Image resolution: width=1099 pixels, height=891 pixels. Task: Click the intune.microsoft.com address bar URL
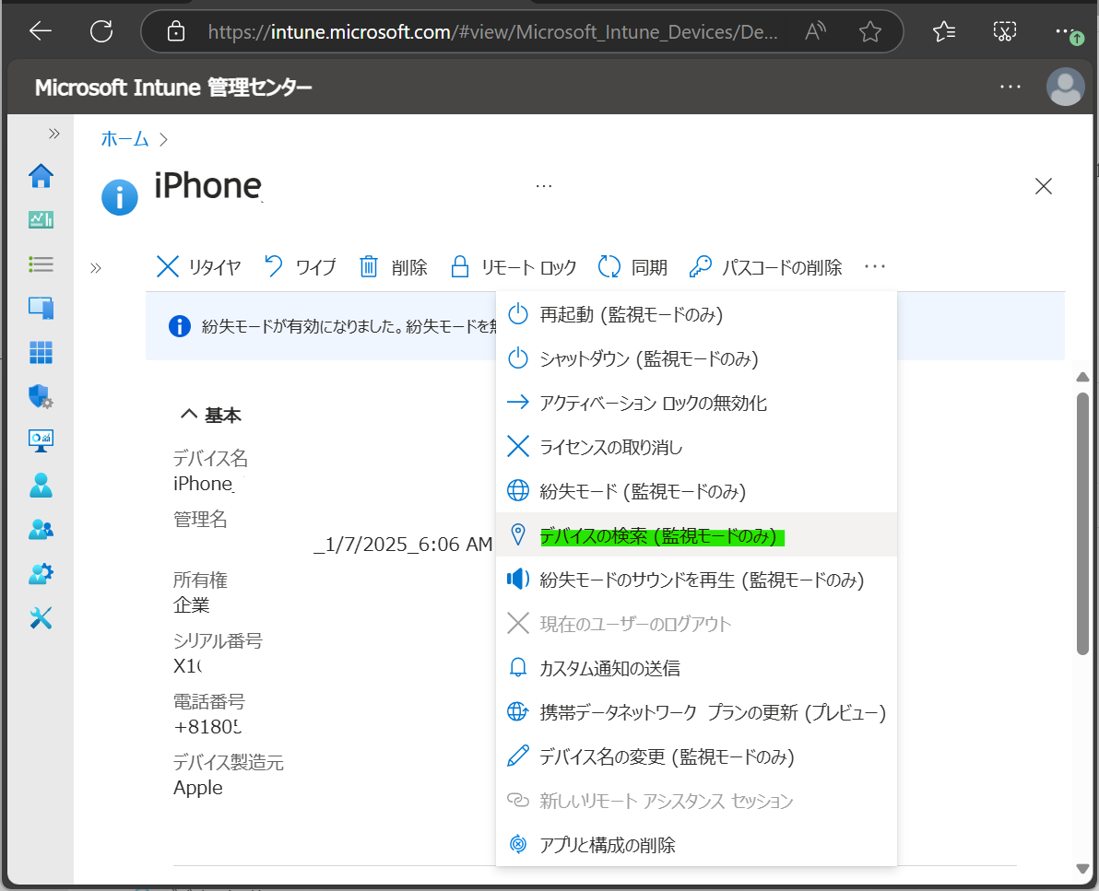click(492, 31)
